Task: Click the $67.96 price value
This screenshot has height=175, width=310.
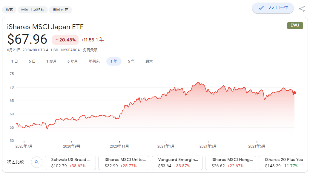Action: point(27,39)
